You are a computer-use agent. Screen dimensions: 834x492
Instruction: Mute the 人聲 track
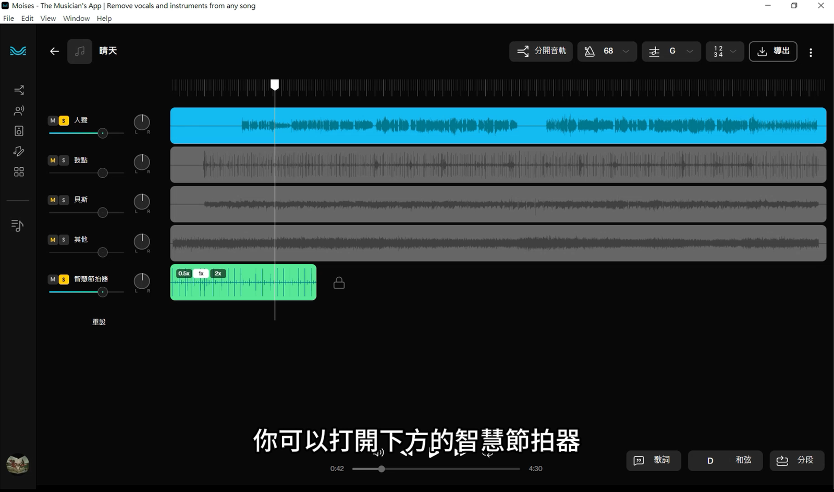(x=53, y=120)
